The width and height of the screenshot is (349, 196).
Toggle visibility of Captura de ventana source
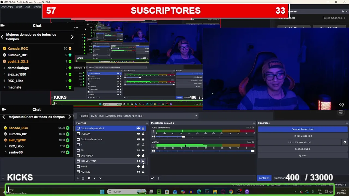pyautogui.click(x=138, y=139)
